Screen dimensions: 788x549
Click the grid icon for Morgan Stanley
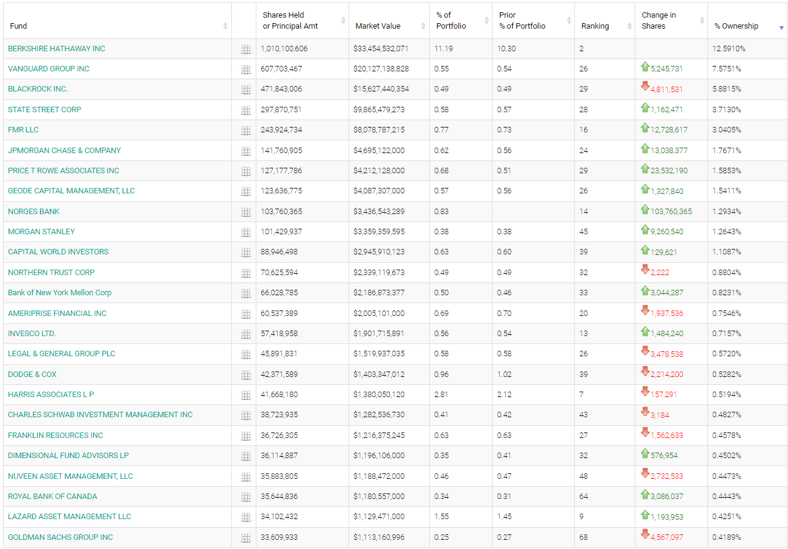tap(246, 232)
